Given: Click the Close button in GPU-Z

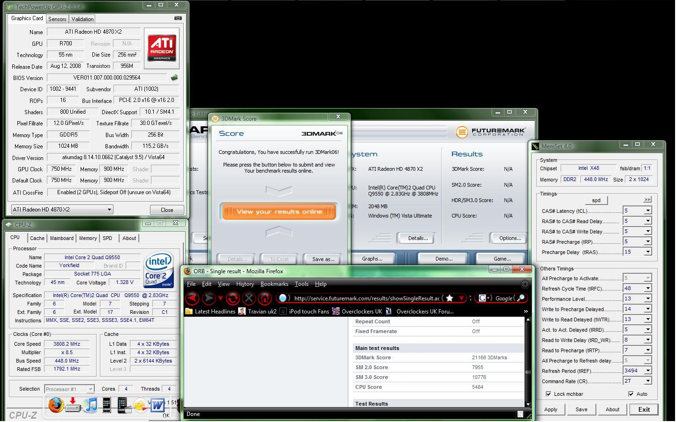Looking at the screenshot, I should [167, 210].
